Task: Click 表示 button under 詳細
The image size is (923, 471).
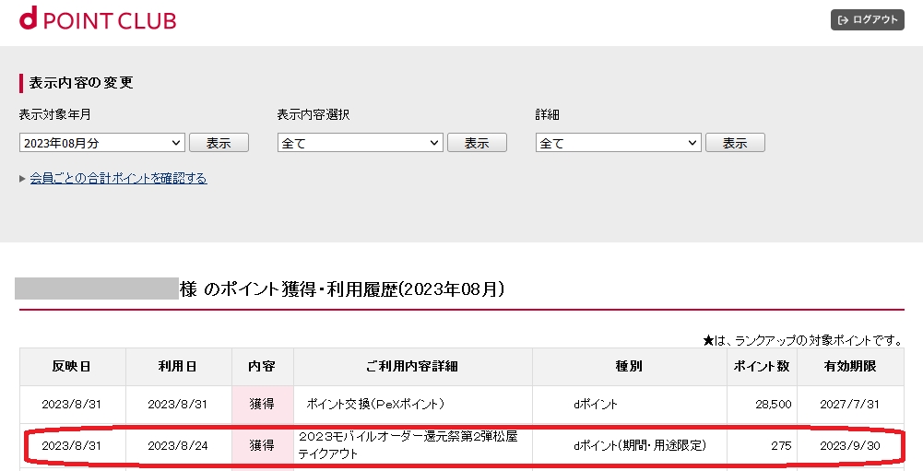Action: pyautogui.click(x=735, y=143)
